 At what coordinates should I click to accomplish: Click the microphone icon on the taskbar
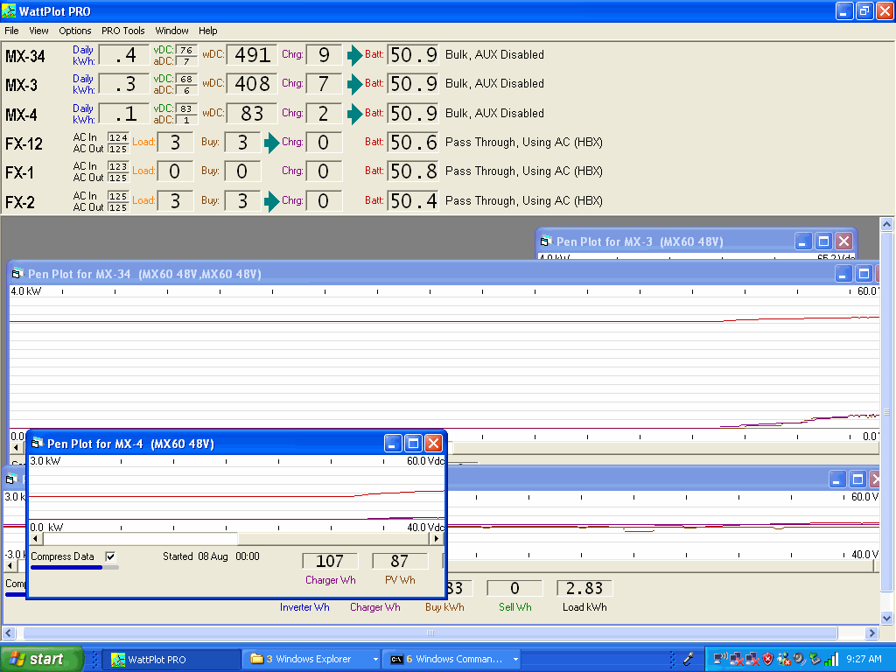pyautogui.click(x=689, y=659)
